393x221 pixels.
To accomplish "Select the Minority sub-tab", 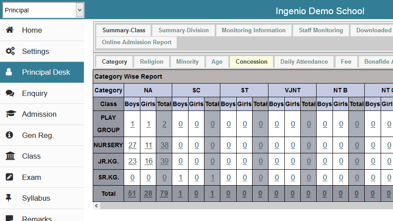I will pyautogui.click(x=187, y=62).
